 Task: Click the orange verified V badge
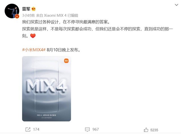point(17,16)
